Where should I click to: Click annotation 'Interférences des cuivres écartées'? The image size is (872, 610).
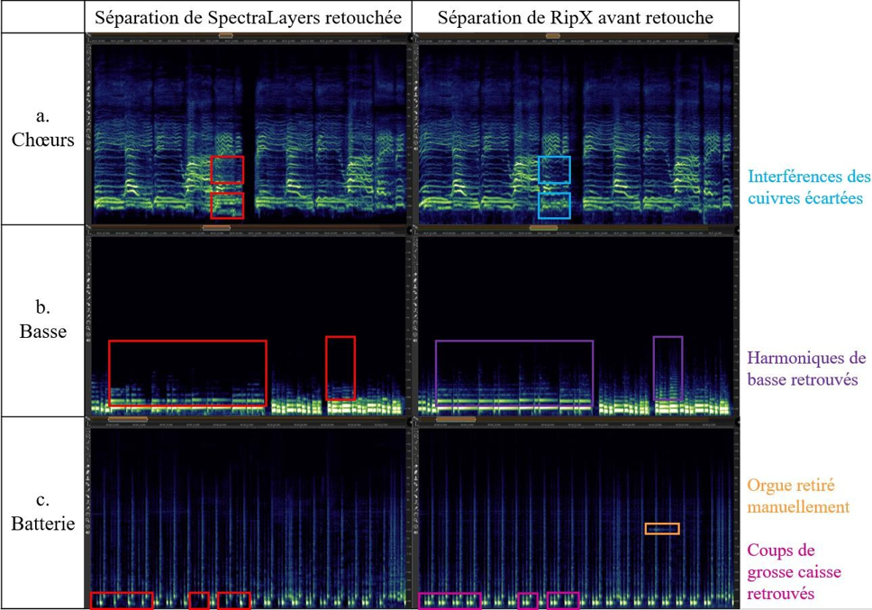pyautogui.click(x=809, y=187)
